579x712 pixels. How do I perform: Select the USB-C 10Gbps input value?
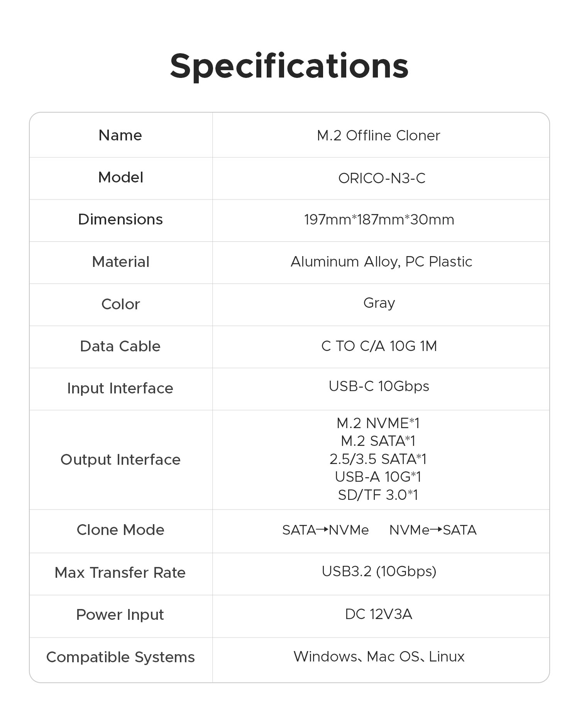379,386
